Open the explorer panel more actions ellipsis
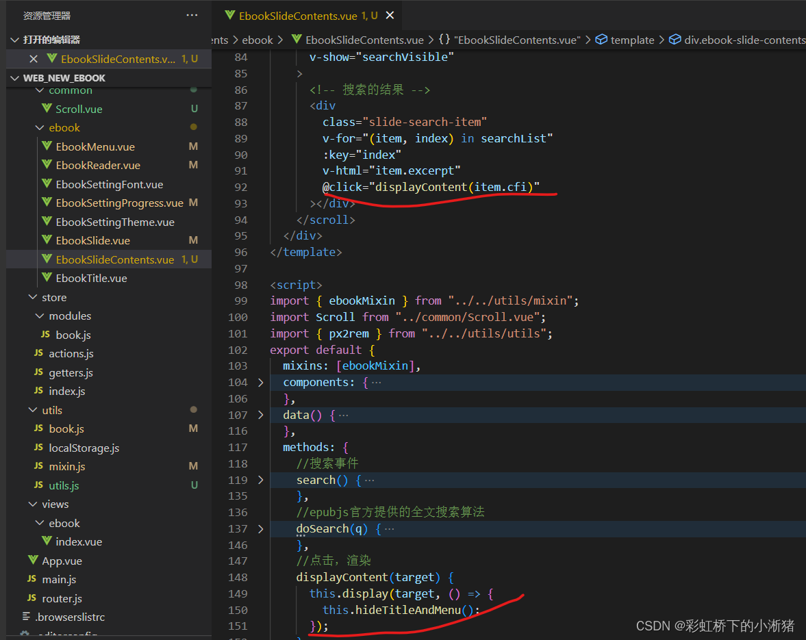 (x=192, y=16)
